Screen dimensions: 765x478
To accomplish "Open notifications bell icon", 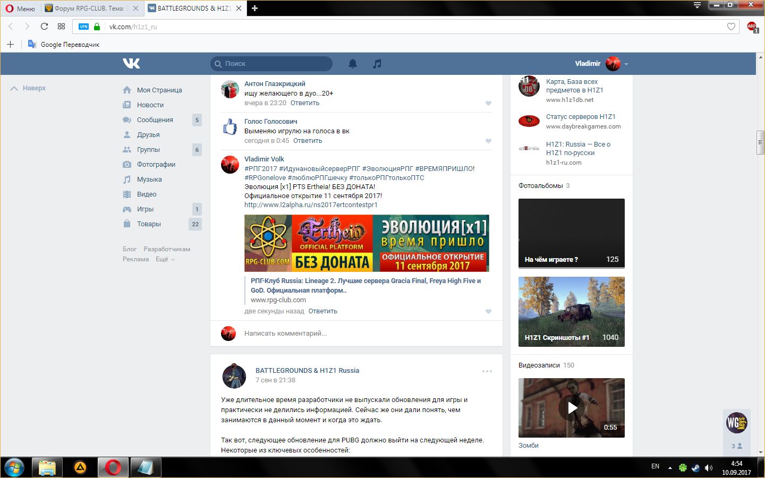I will point(353,64).
